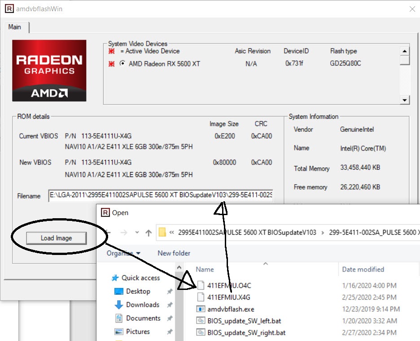
Task: Select Quick access in navigation pane
Action: tap(140, 278)
